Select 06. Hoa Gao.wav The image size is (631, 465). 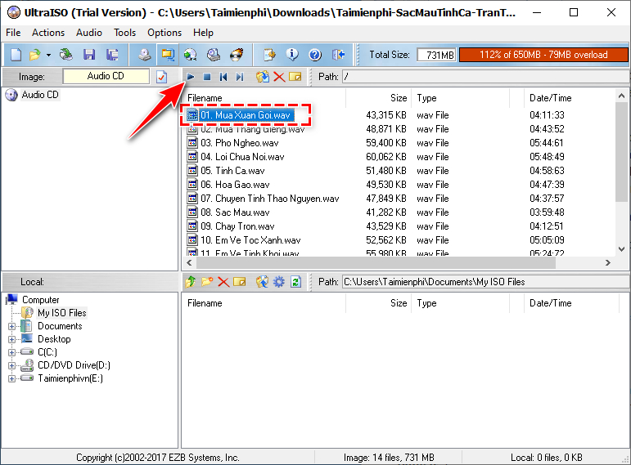pos(235,185)
